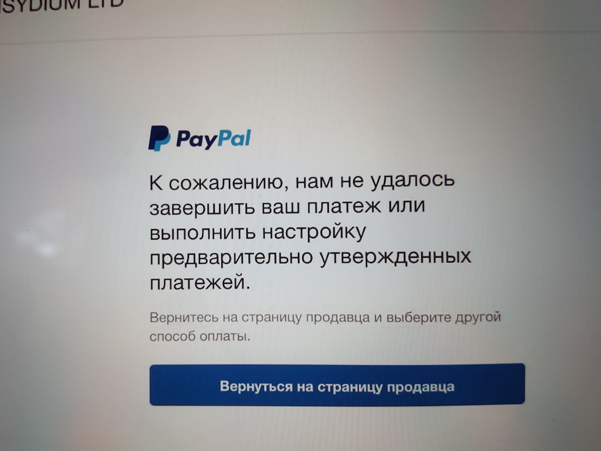Click heading line завершить ваш платеж или
Viewport: 601px width, 451px height.
[x=287, y=207]
